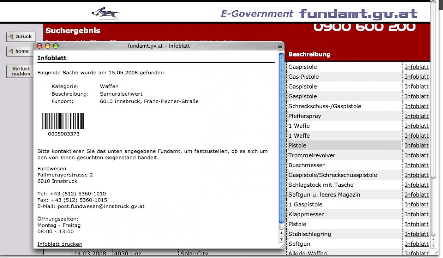Minimize the Infoblatt popup with yellow button
The image size is (443, 258).
coord(48,46)
